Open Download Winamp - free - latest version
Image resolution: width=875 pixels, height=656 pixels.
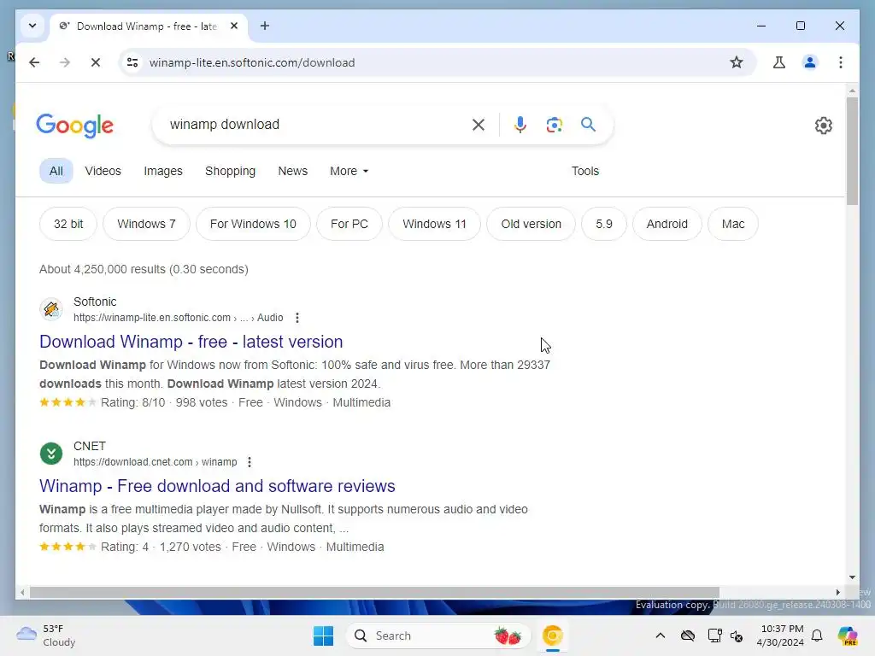tap(191, 342)
